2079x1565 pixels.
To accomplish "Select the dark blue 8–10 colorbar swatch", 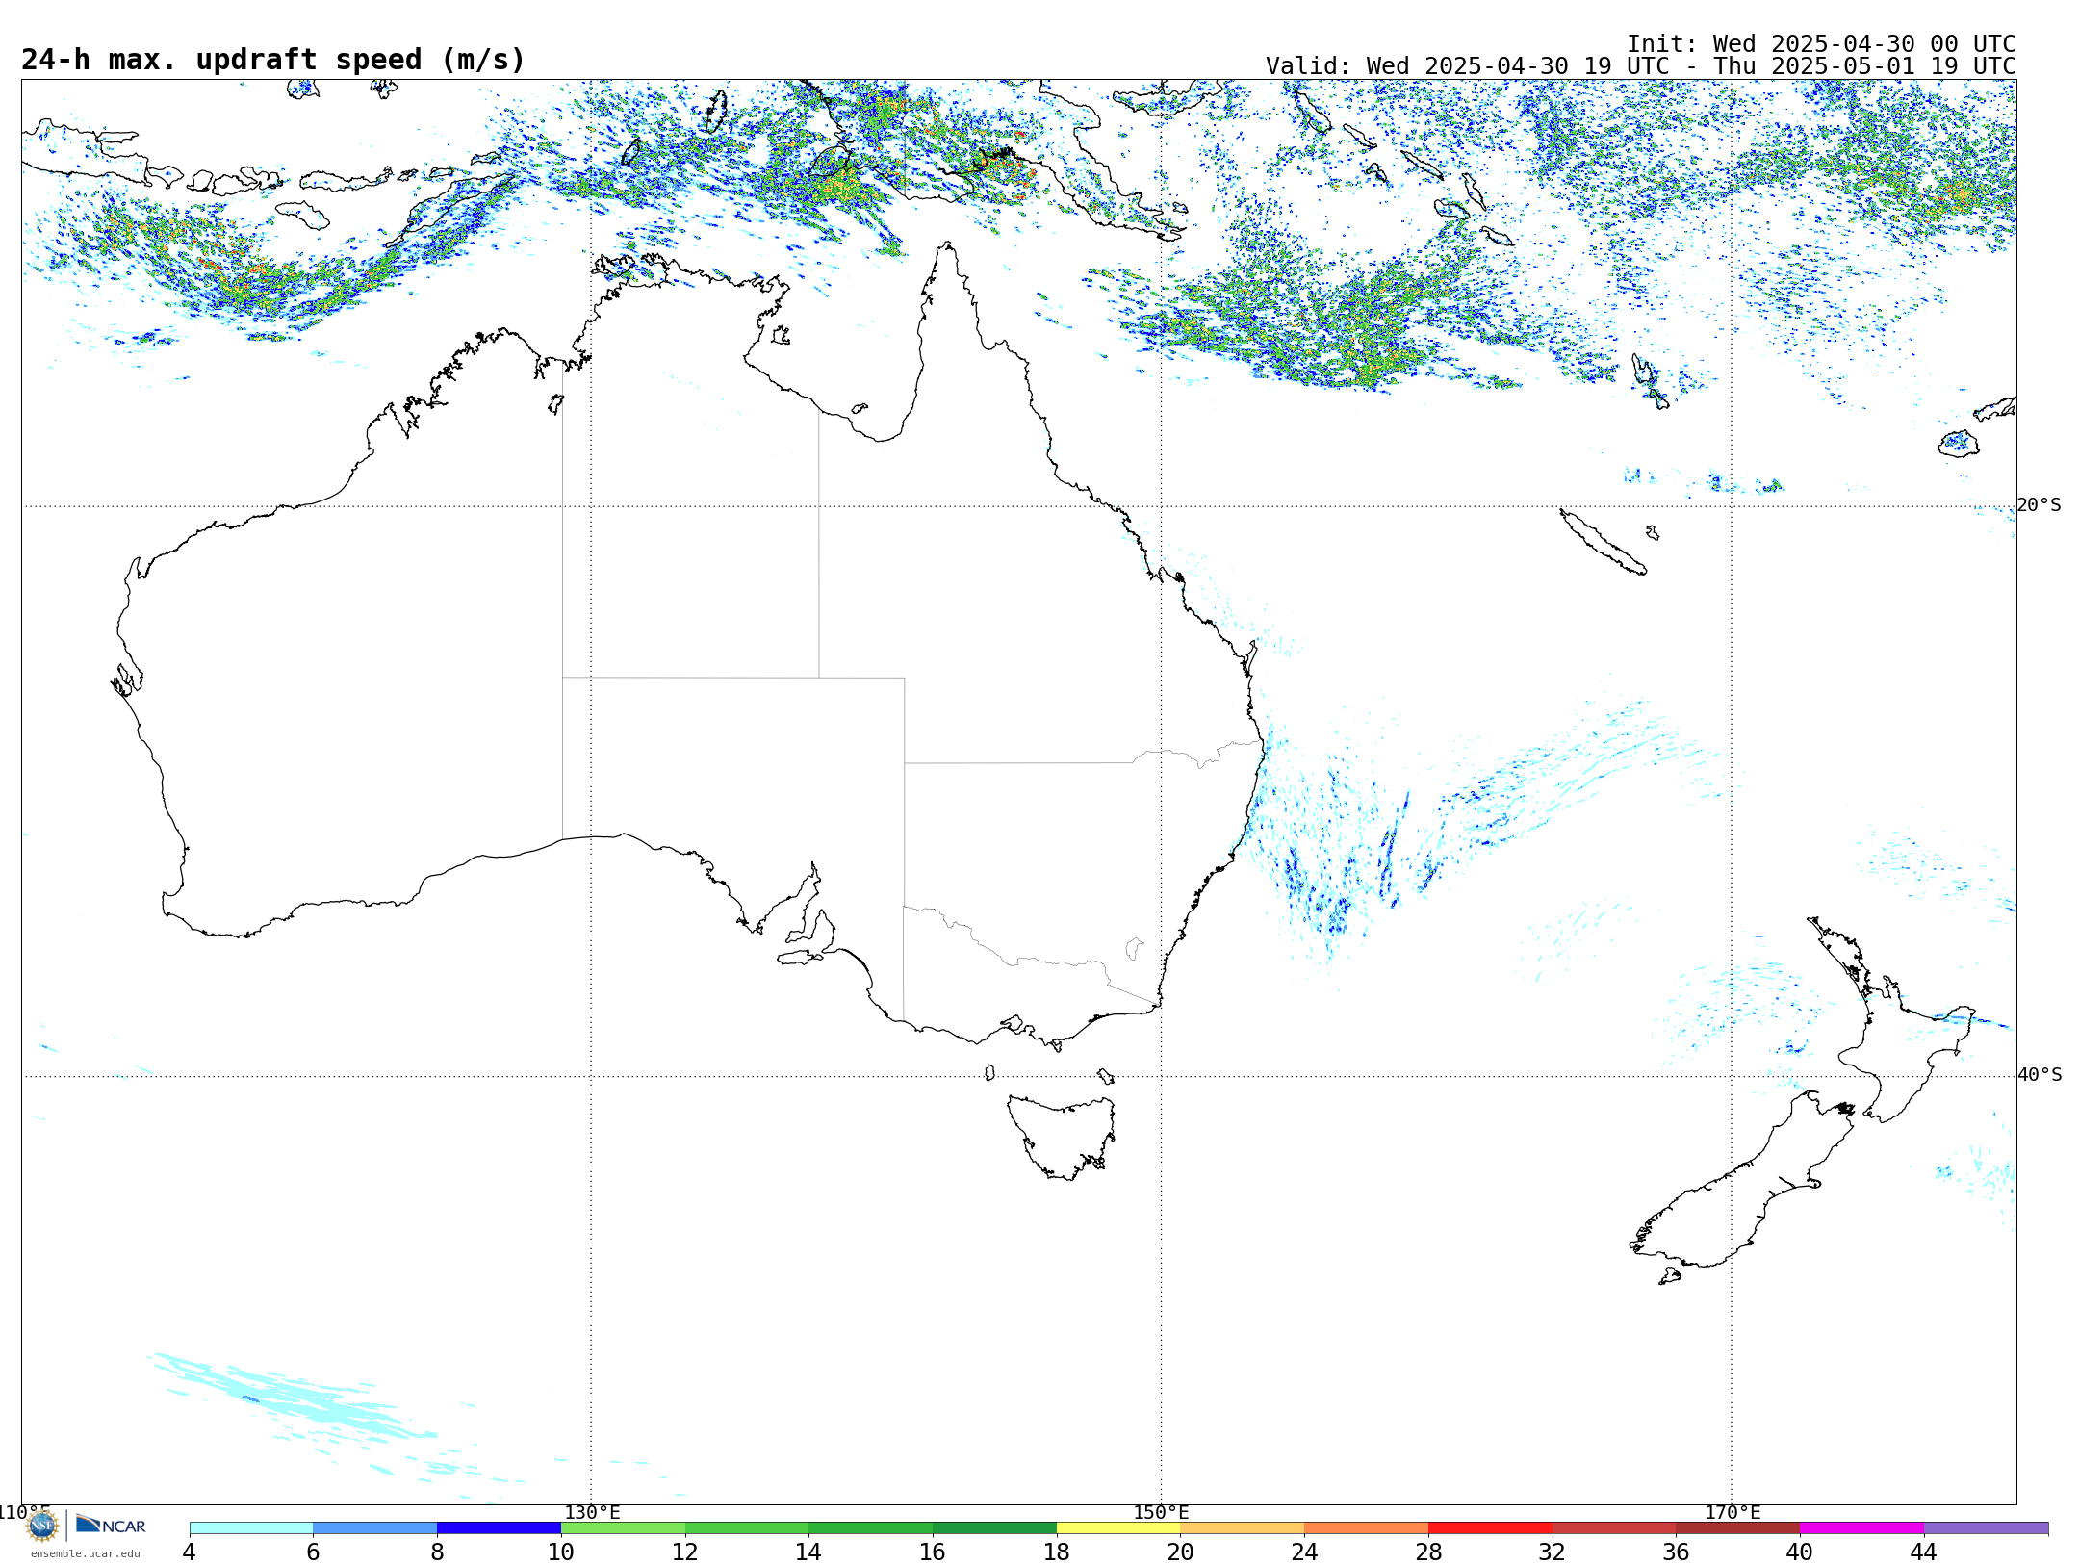I will [500, 1528].
